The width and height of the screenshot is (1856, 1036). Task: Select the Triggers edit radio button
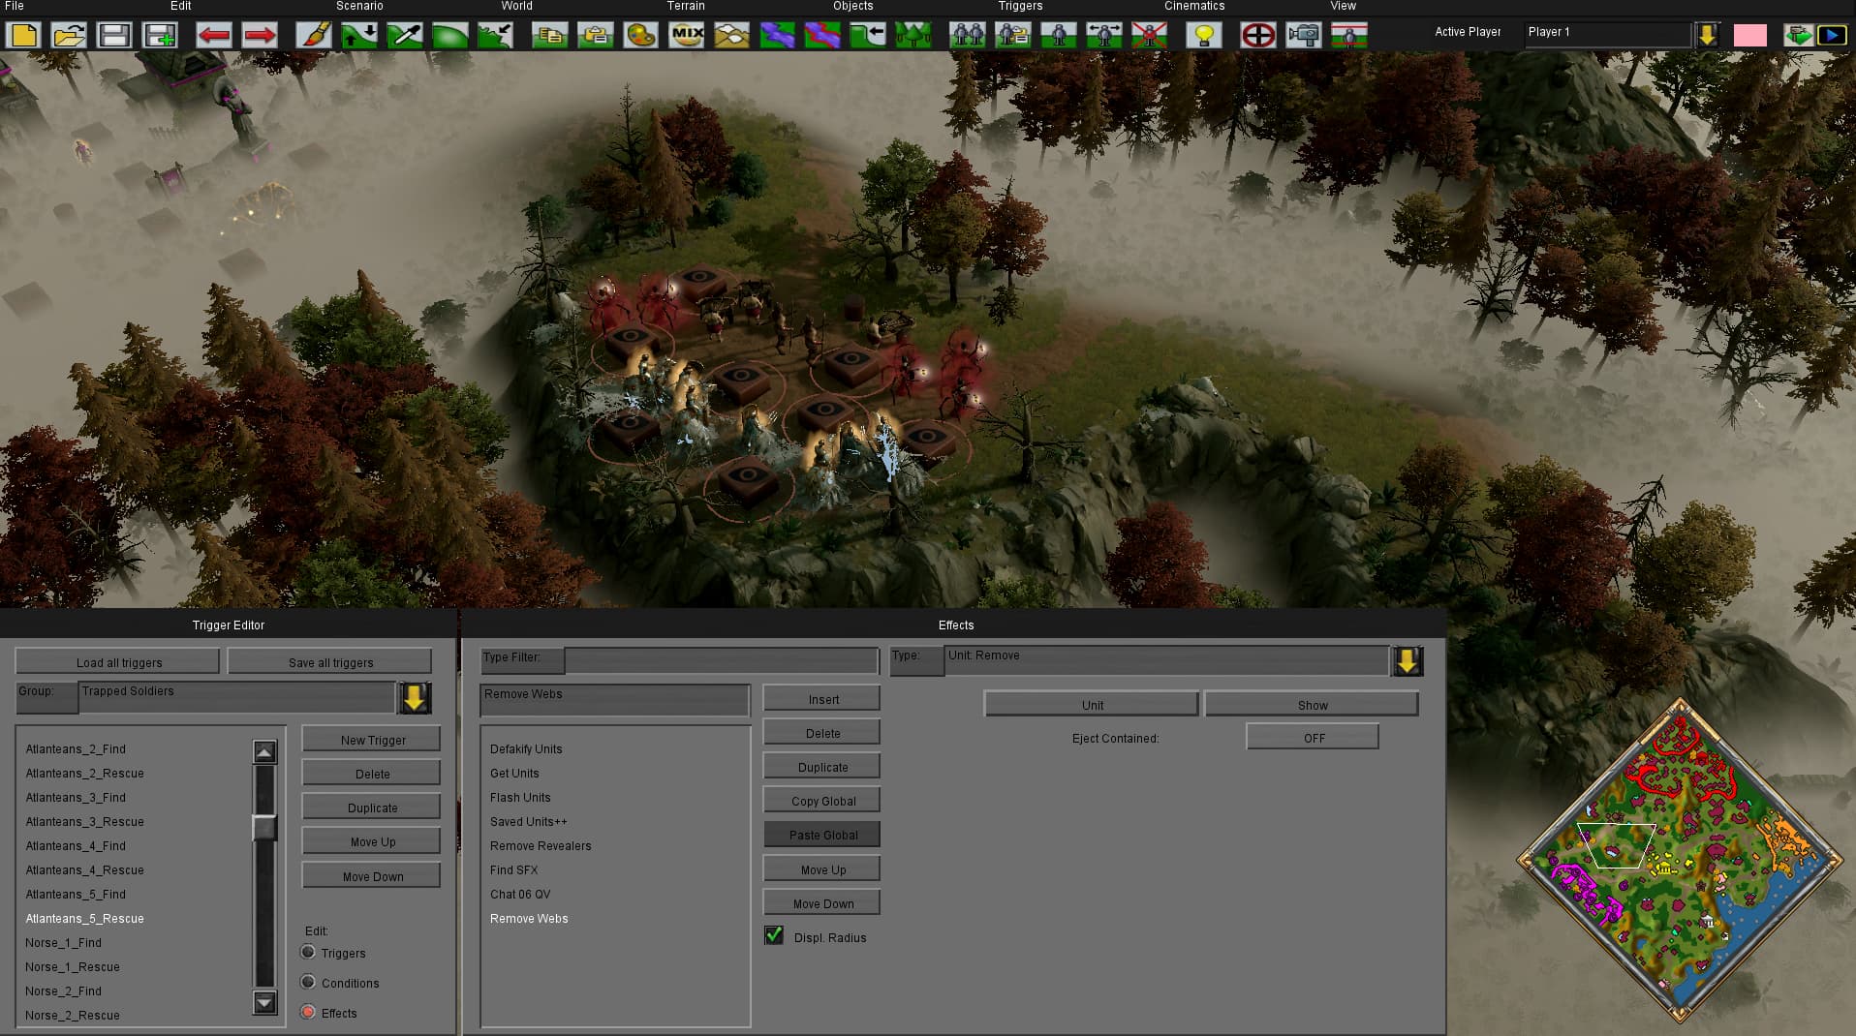pos(308,952)
